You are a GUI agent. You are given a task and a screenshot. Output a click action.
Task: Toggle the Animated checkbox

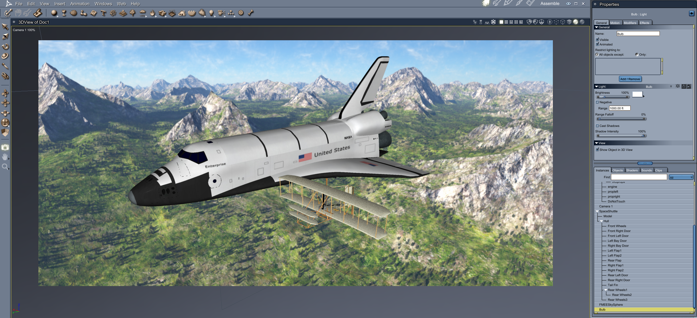597,44
